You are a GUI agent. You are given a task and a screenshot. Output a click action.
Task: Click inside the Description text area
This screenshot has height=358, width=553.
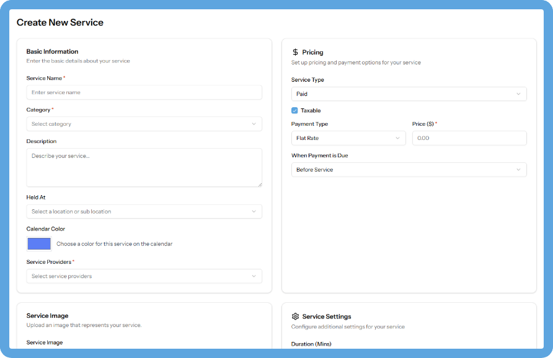click(144, 167)
